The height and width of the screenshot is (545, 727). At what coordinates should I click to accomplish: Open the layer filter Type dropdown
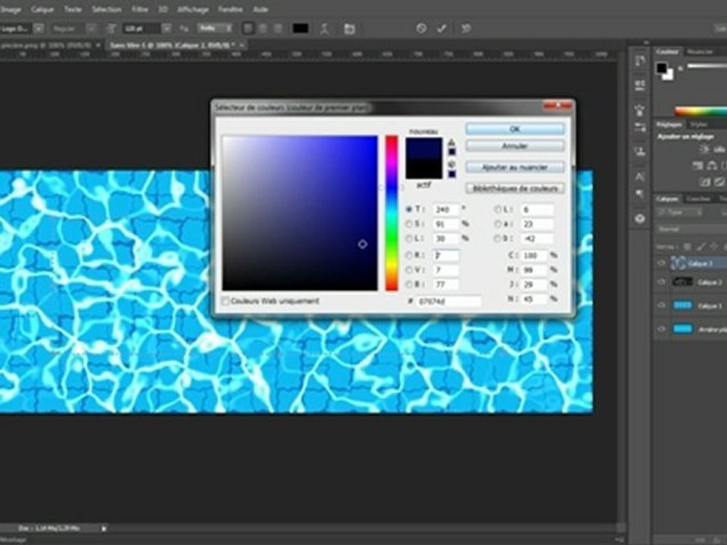[x=681, y=213]
